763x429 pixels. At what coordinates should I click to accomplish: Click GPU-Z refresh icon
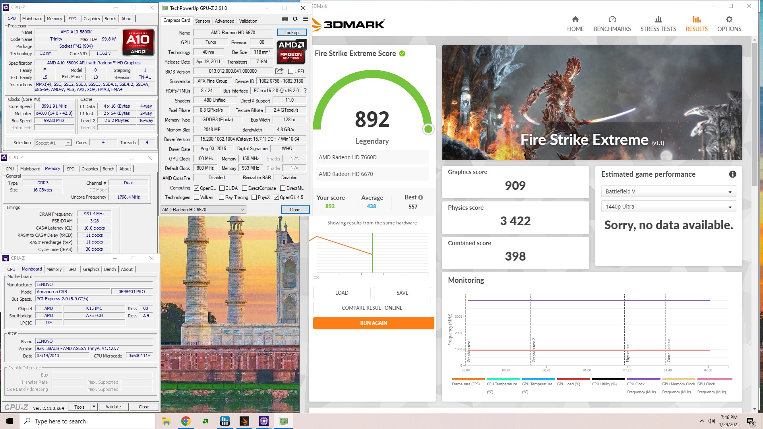(295, 19)
